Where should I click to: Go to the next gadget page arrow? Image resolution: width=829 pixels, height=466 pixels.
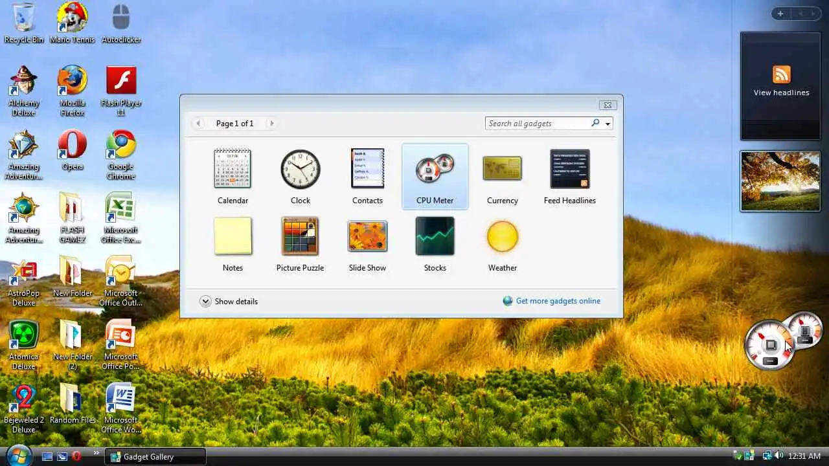(271, 123)
